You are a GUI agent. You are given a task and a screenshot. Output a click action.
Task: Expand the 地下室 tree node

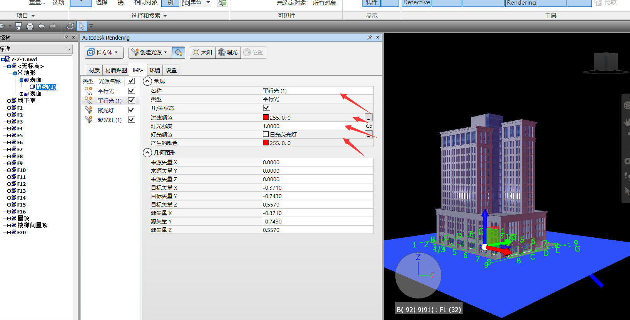9,101
